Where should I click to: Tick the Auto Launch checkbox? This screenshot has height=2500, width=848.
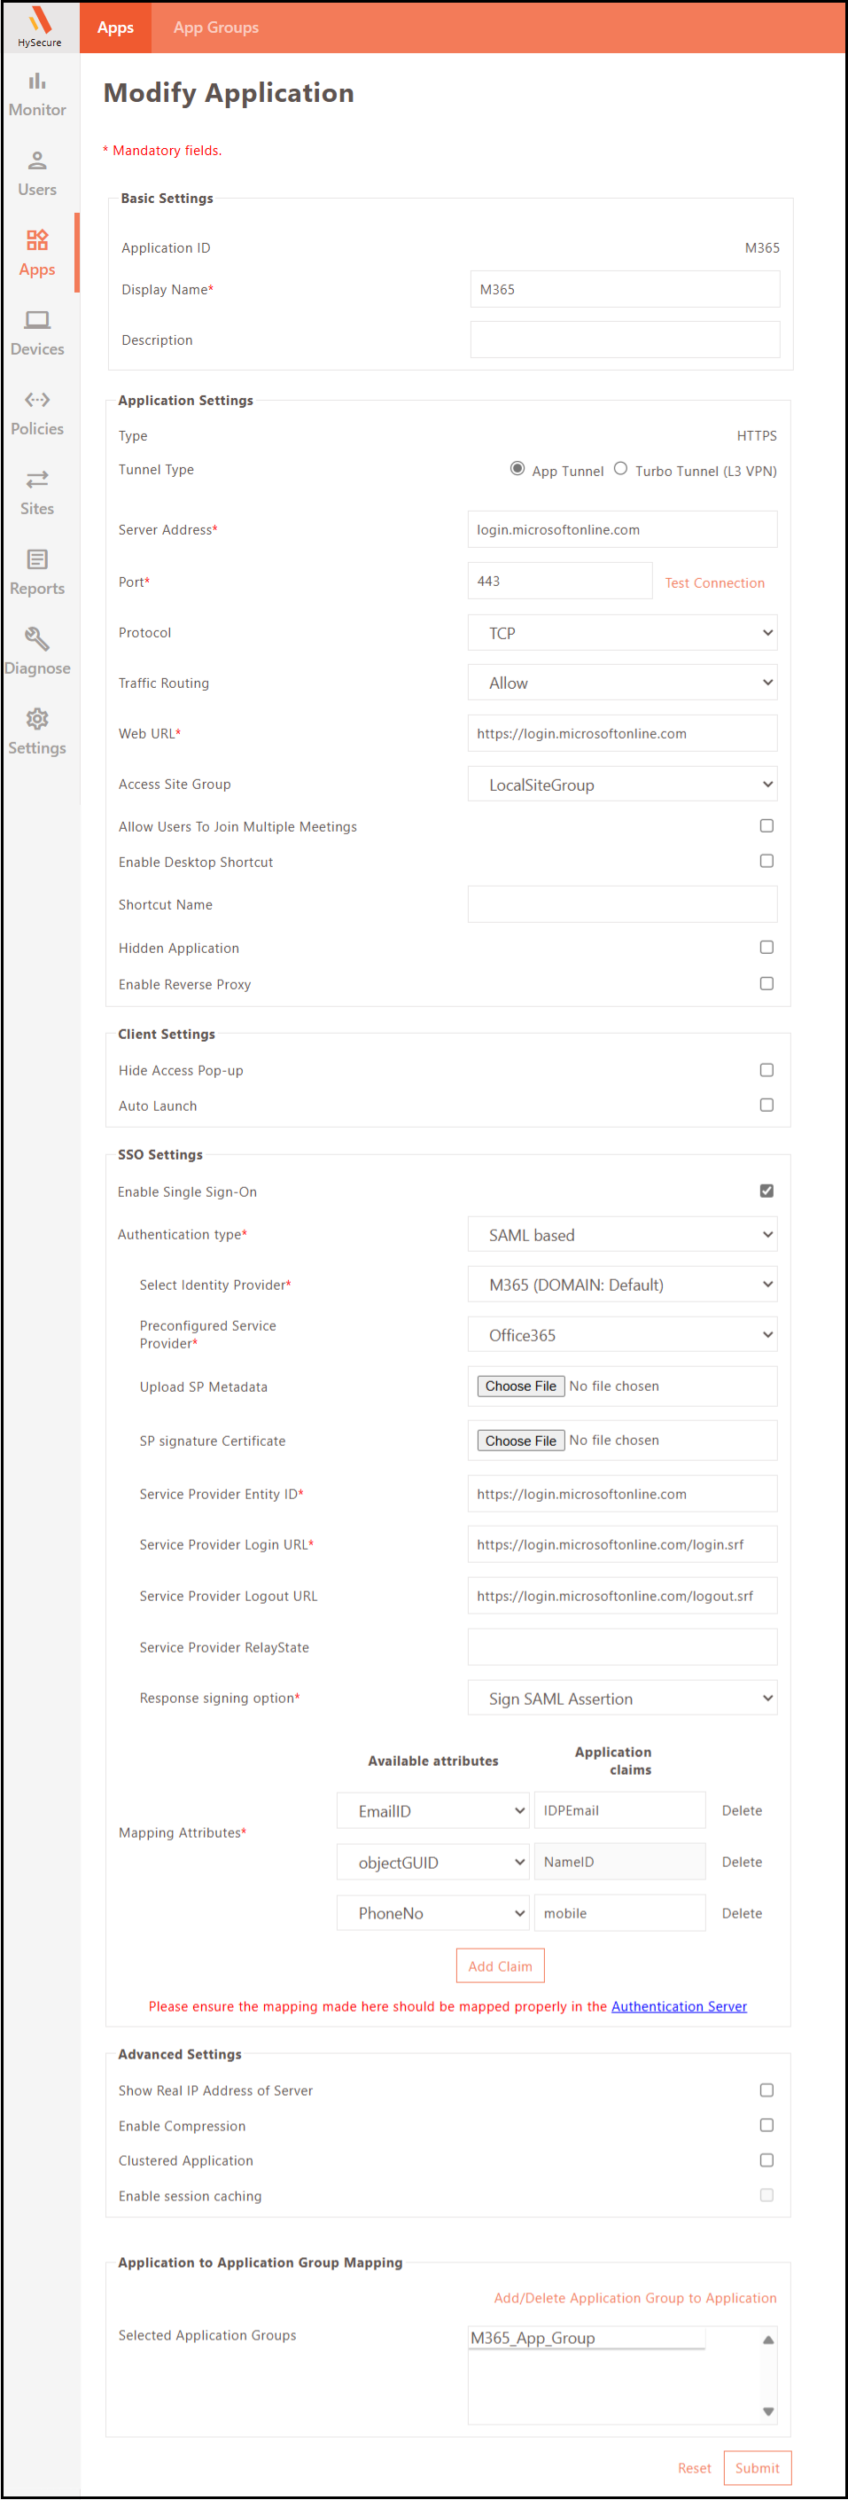click(x=766, y=1105)
